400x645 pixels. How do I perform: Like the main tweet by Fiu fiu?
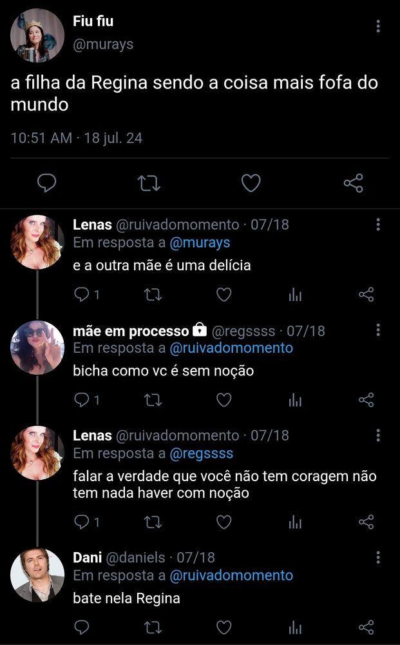pyautogui.click(x=251, y=183)
